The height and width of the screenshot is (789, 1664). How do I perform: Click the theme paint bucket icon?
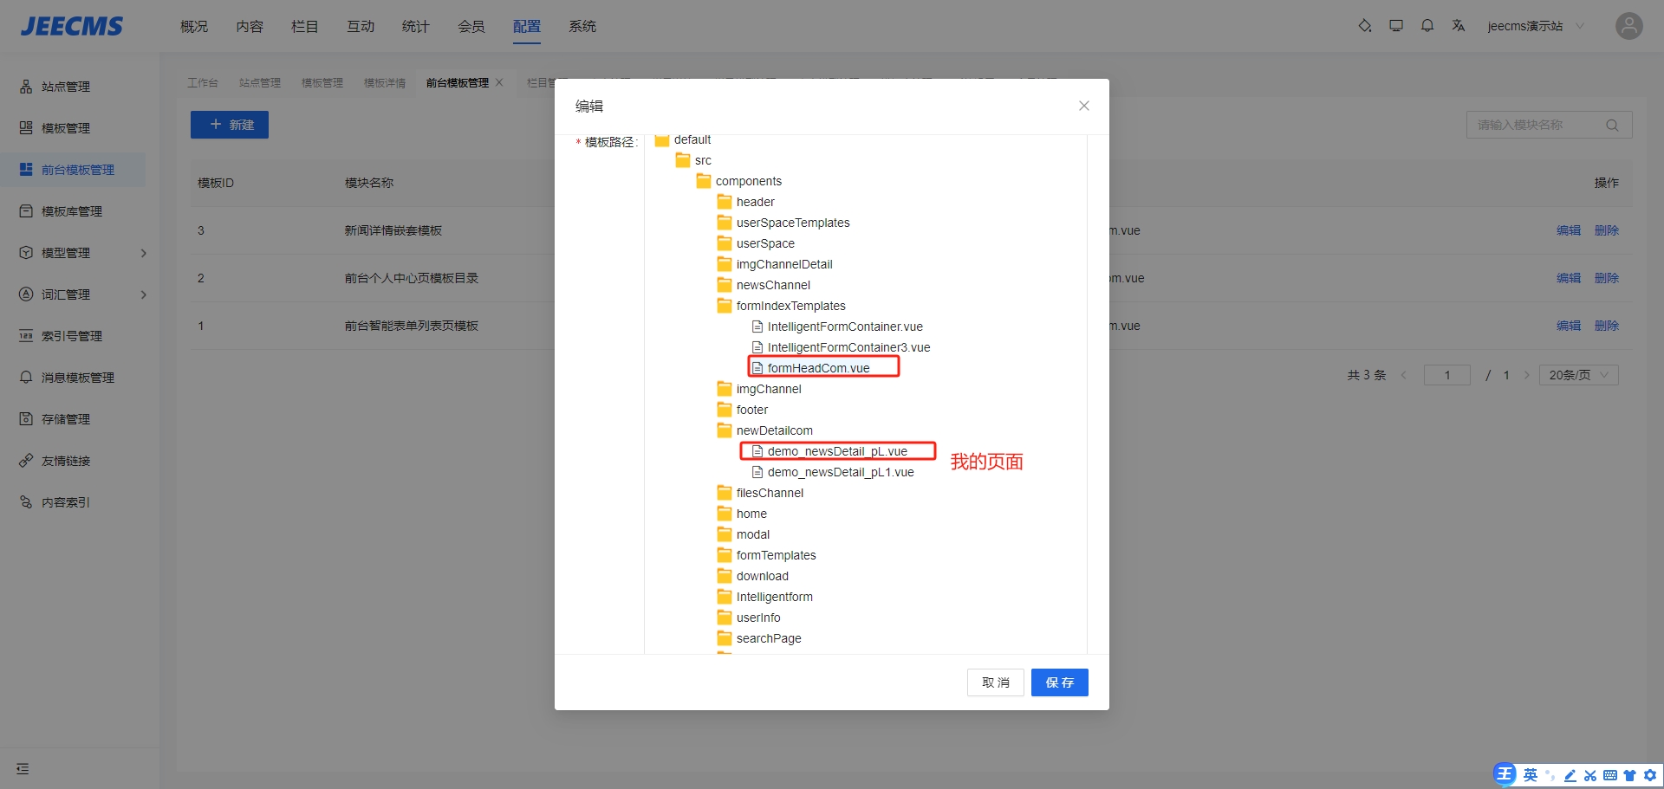1365,26
